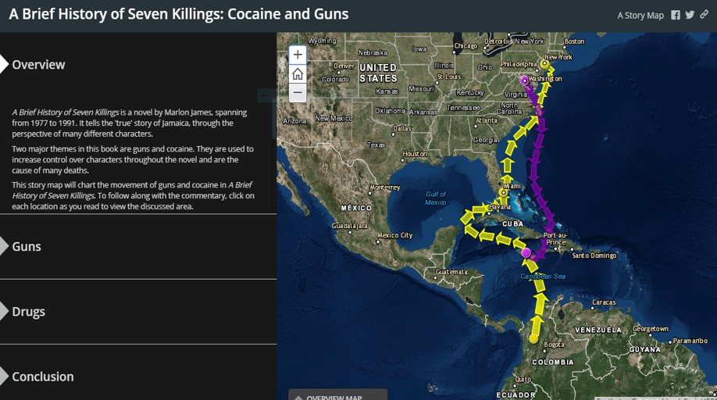Click the Guatemala label on map
Image resolution: width=717 pixels, height=400 pixels.
451,272
